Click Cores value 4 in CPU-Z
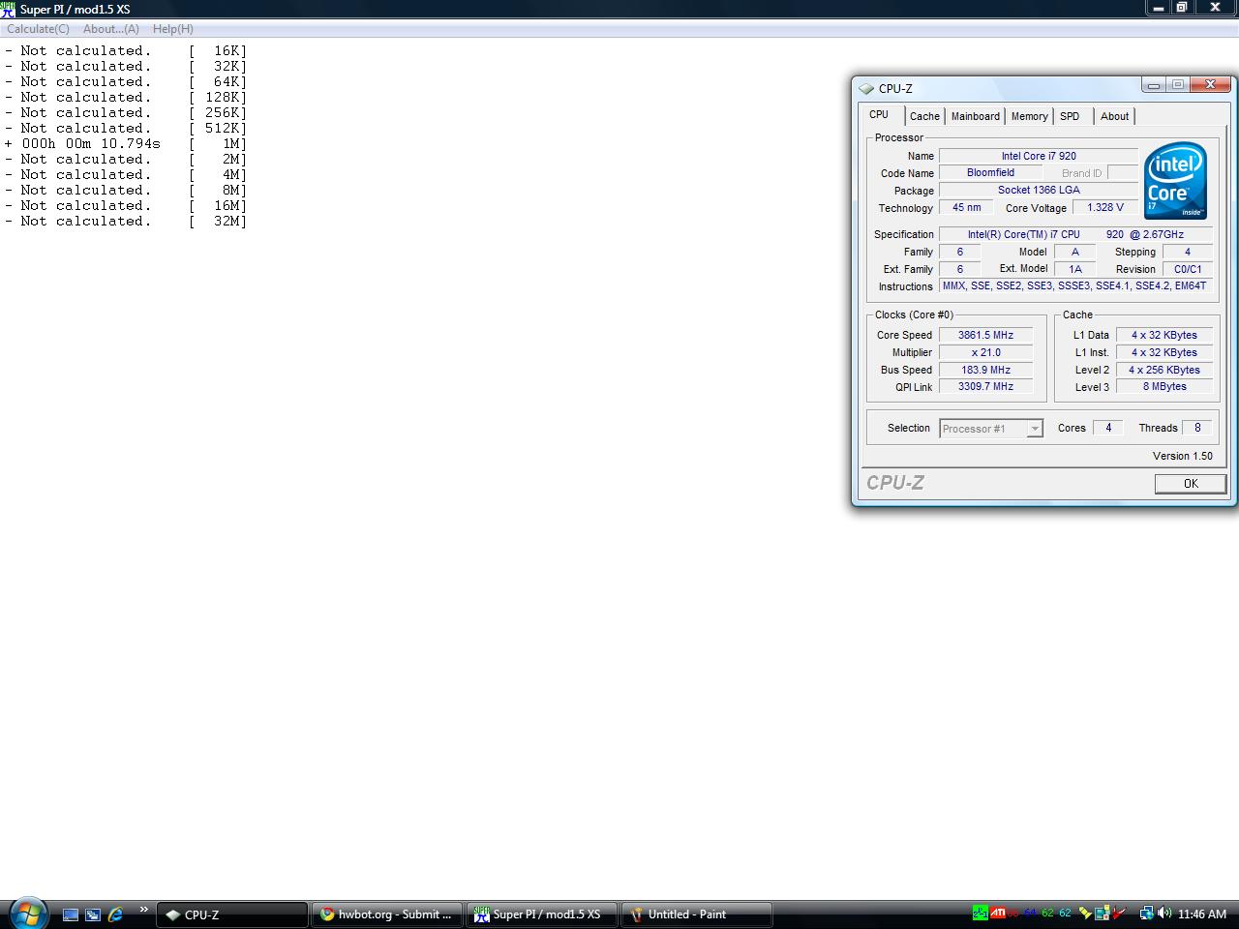The width and height of the screenshot is (1239, 929). 1108,428
